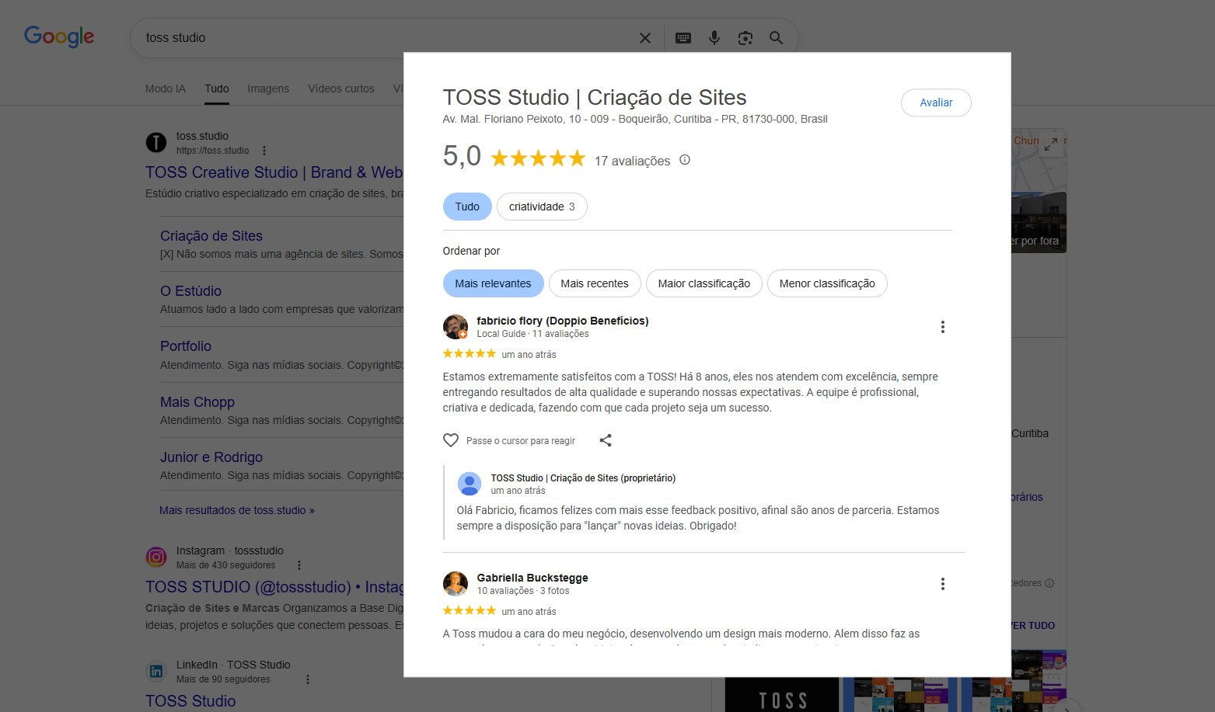The height and width of the screenshot is (712, 1215).
Task: Start voice search with the microphone icon
Action: click(x=714, y=38)
